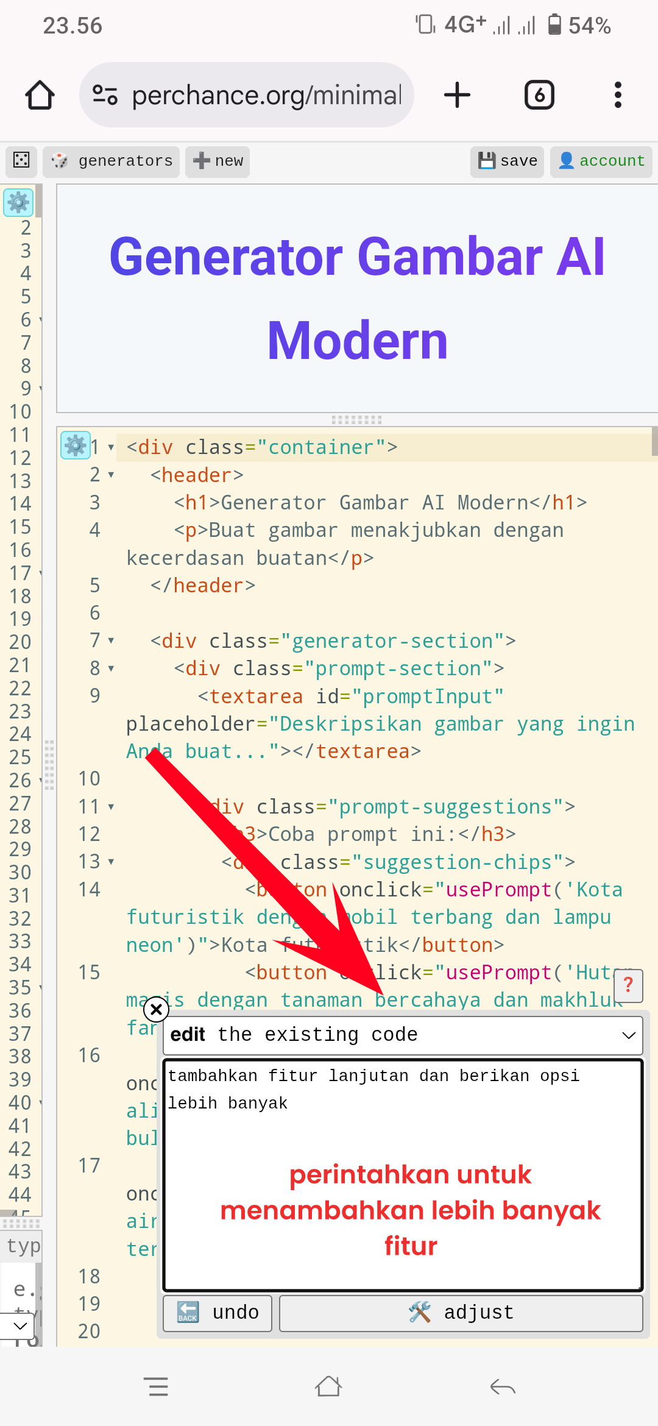Open the left editor gear settings icon

pos(18,202)
